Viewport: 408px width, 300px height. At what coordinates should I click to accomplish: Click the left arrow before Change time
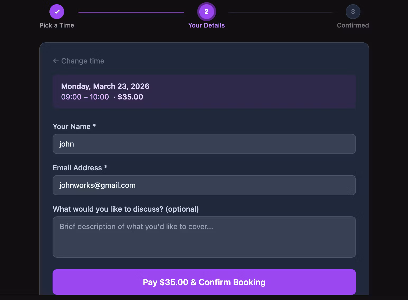(56, 61)
